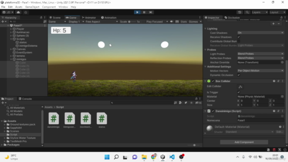Toggle Is Trigger checkbox
The width and height of the screenshot is (288, 162).
[238, 92]
